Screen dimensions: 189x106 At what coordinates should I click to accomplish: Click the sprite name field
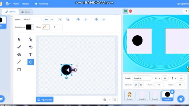142,78
